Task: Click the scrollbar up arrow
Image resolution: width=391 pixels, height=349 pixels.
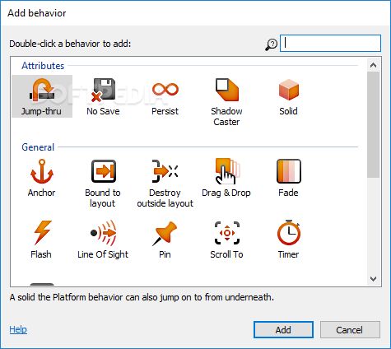Action: 373,65
